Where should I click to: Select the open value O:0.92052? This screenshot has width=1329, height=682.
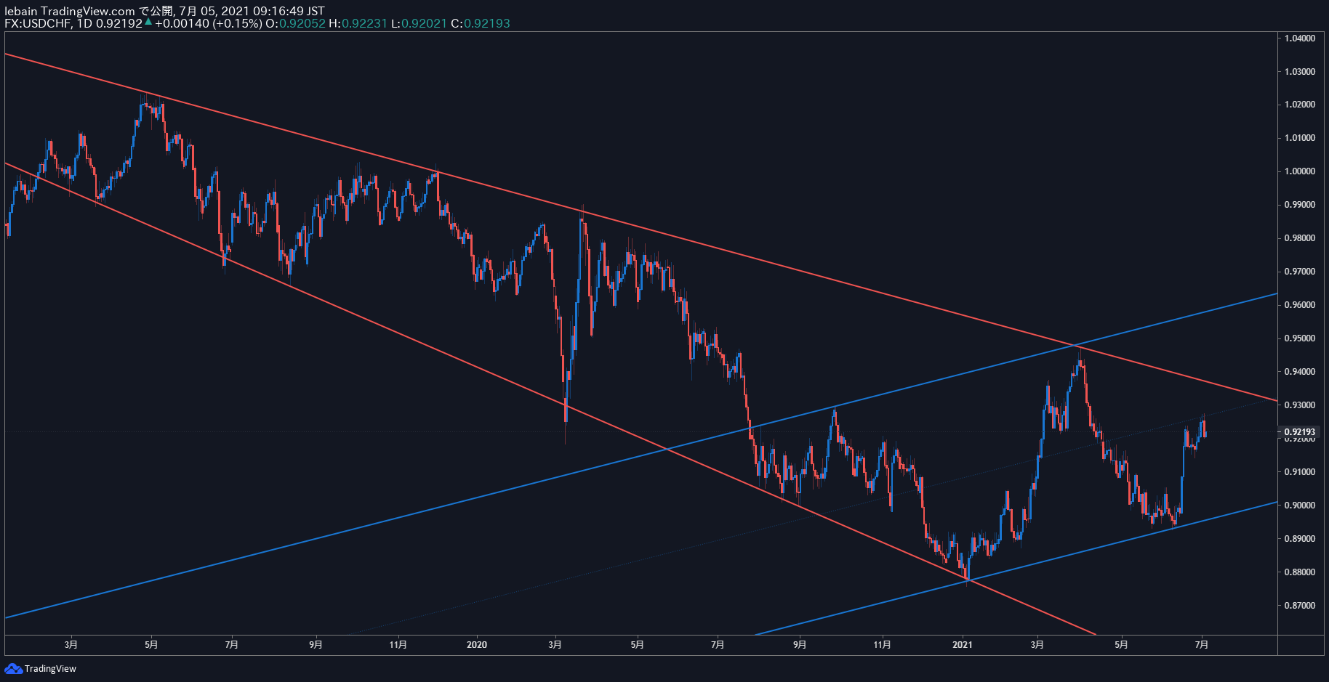click(x=295, y=23)
